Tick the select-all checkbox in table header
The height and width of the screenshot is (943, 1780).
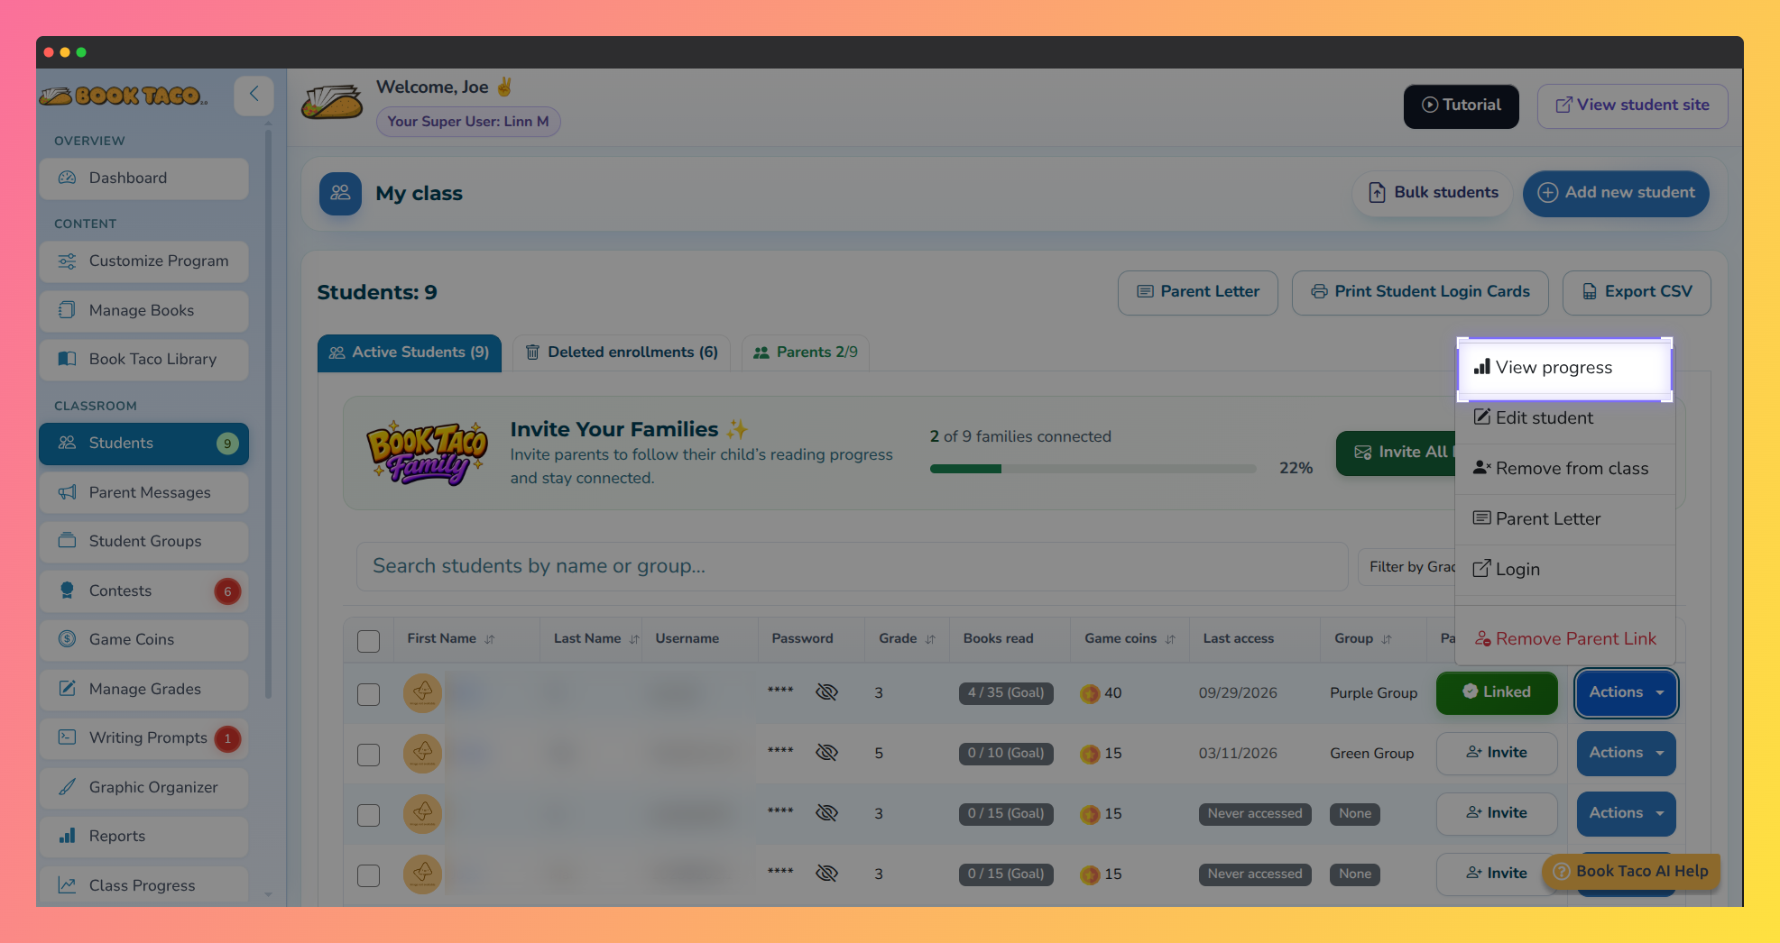pyautogui.click(x=368, y=641)
